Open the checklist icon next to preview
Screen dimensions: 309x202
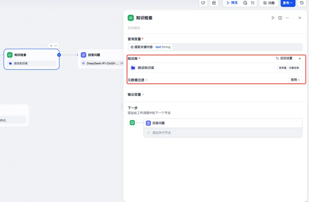253,3
